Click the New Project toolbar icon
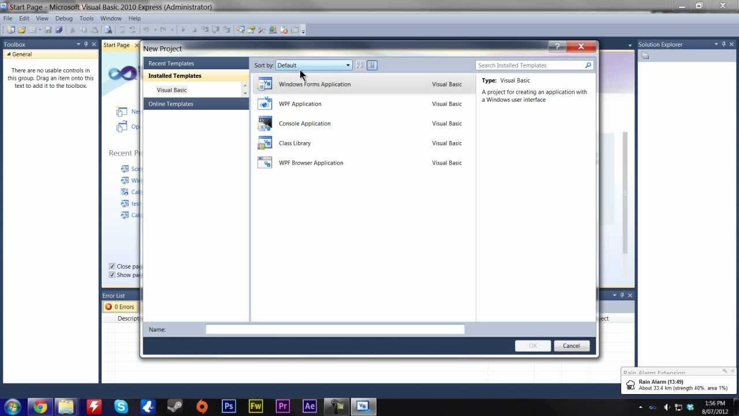The image size is (739, 416). click(x=10, y=30)
